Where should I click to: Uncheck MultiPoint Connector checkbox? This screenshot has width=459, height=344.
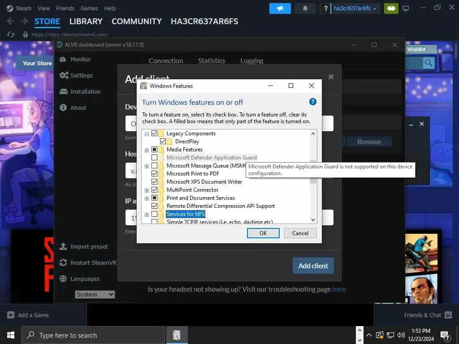coord(154,190)
